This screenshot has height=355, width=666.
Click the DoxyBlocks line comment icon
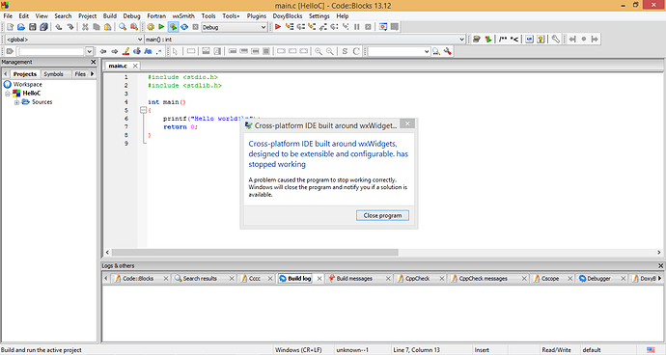(513, 39)
